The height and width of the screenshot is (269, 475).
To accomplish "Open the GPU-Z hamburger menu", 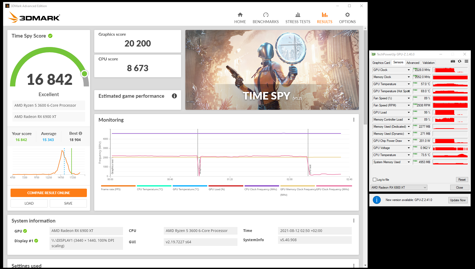I will tap(466, 61).
